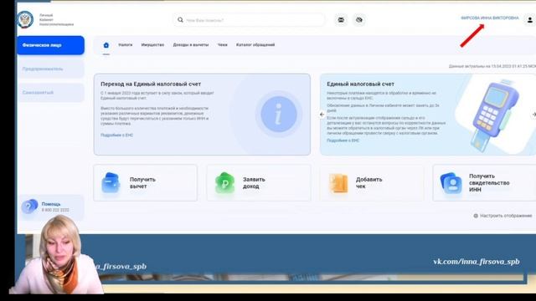The height and width of the screenshot is (301, 536).
Task: Click the green ruble icon for Заявить доход
Action: pyautogui.click(x=224, y=183)
